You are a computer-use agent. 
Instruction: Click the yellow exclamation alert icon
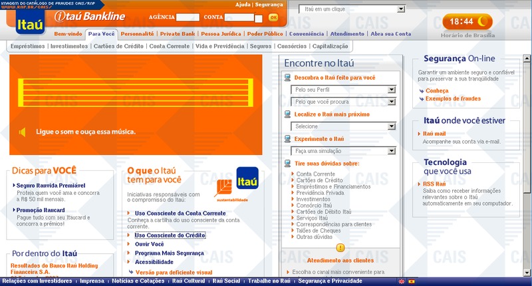(x=340, y=247)
